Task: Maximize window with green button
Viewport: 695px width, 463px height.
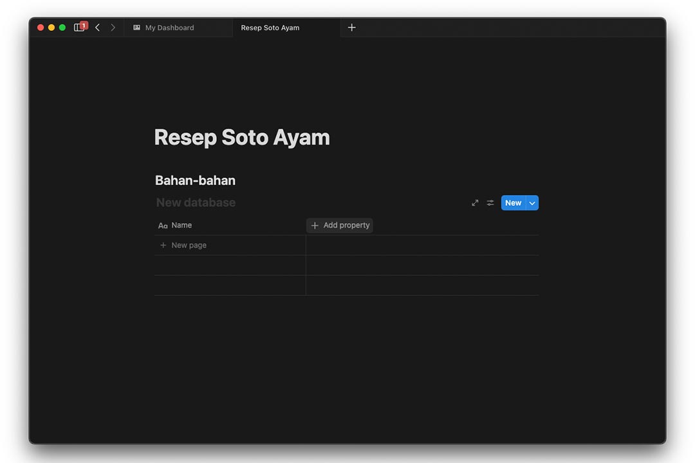Action: coord(62,28)
